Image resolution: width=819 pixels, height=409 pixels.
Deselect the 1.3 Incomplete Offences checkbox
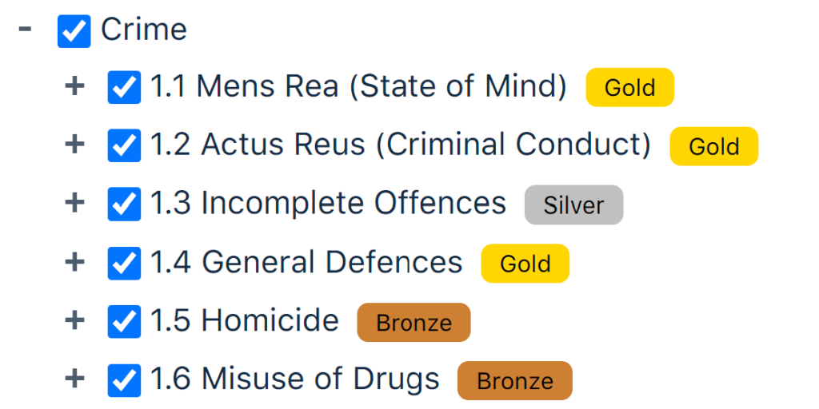point(124,204)
